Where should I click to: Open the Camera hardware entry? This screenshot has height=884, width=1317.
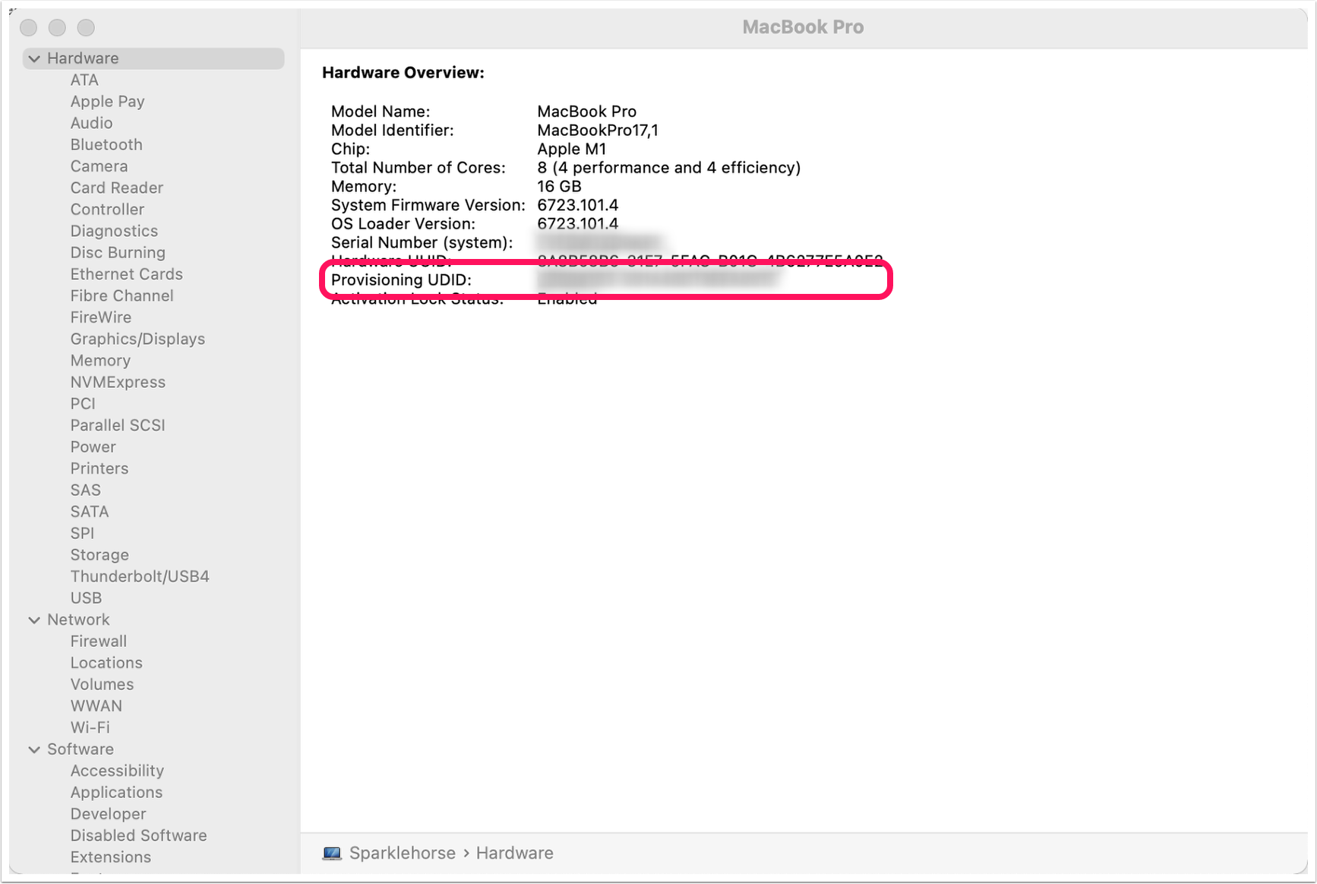(x=99, y=166)
